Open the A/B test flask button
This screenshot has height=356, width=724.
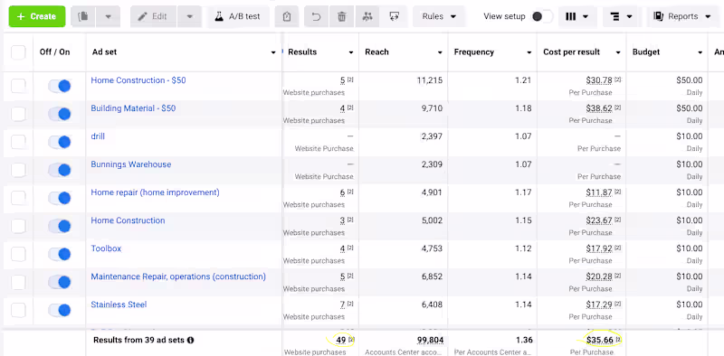pos(238,16)
